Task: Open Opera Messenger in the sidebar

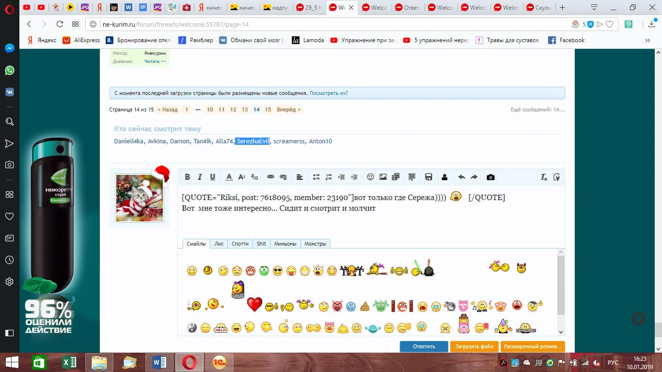Action: pos(9,48)
